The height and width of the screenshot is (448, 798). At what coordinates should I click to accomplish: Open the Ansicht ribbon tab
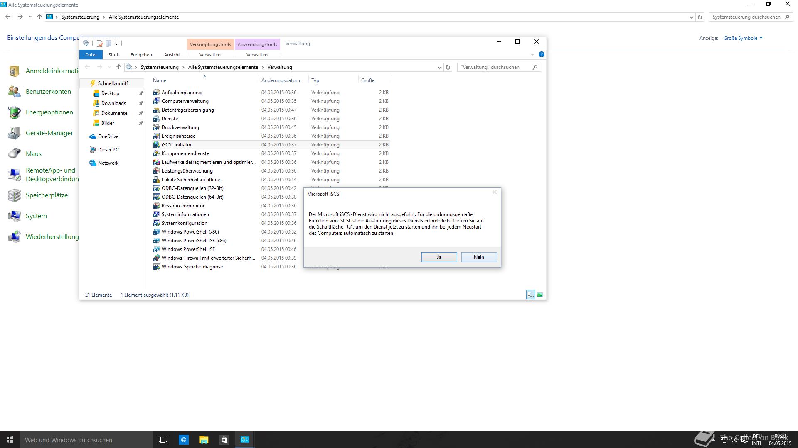(172, 55)
